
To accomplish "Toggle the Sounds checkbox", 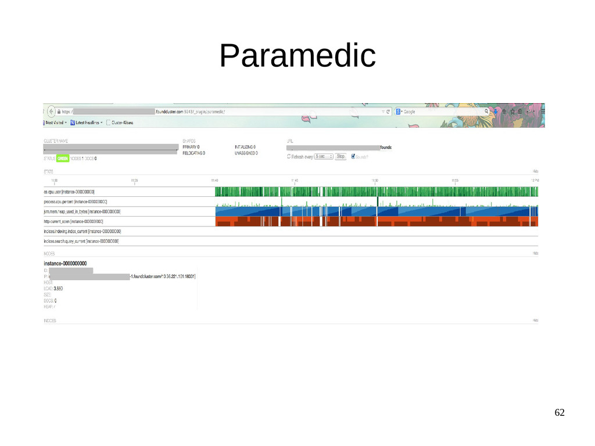I will [x=353, y=156].
